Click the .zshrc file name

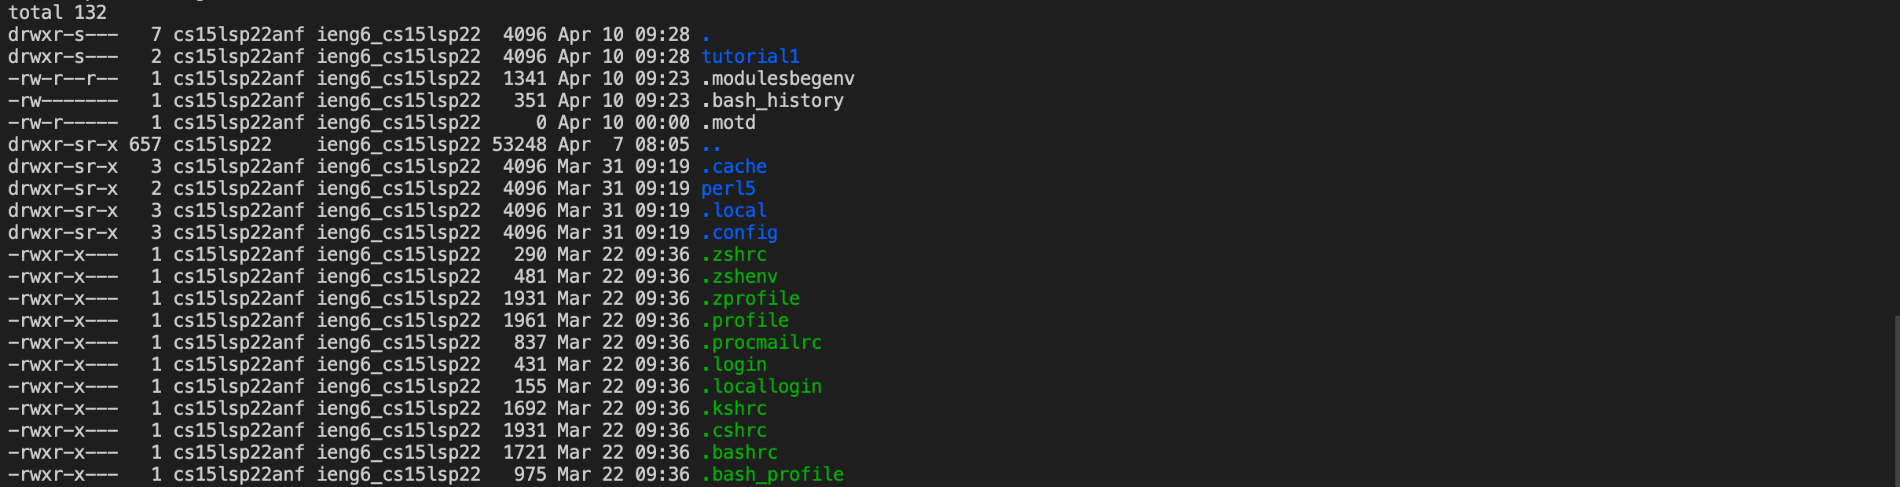coord(734,254)
